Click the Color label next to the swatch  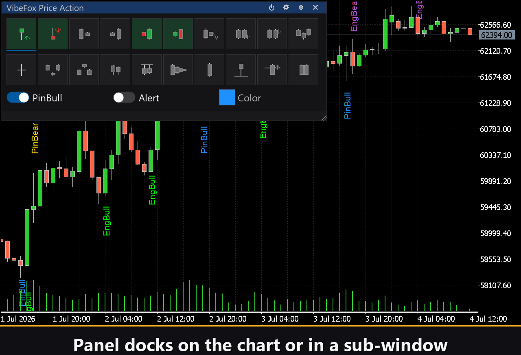[x=249, y=98]
